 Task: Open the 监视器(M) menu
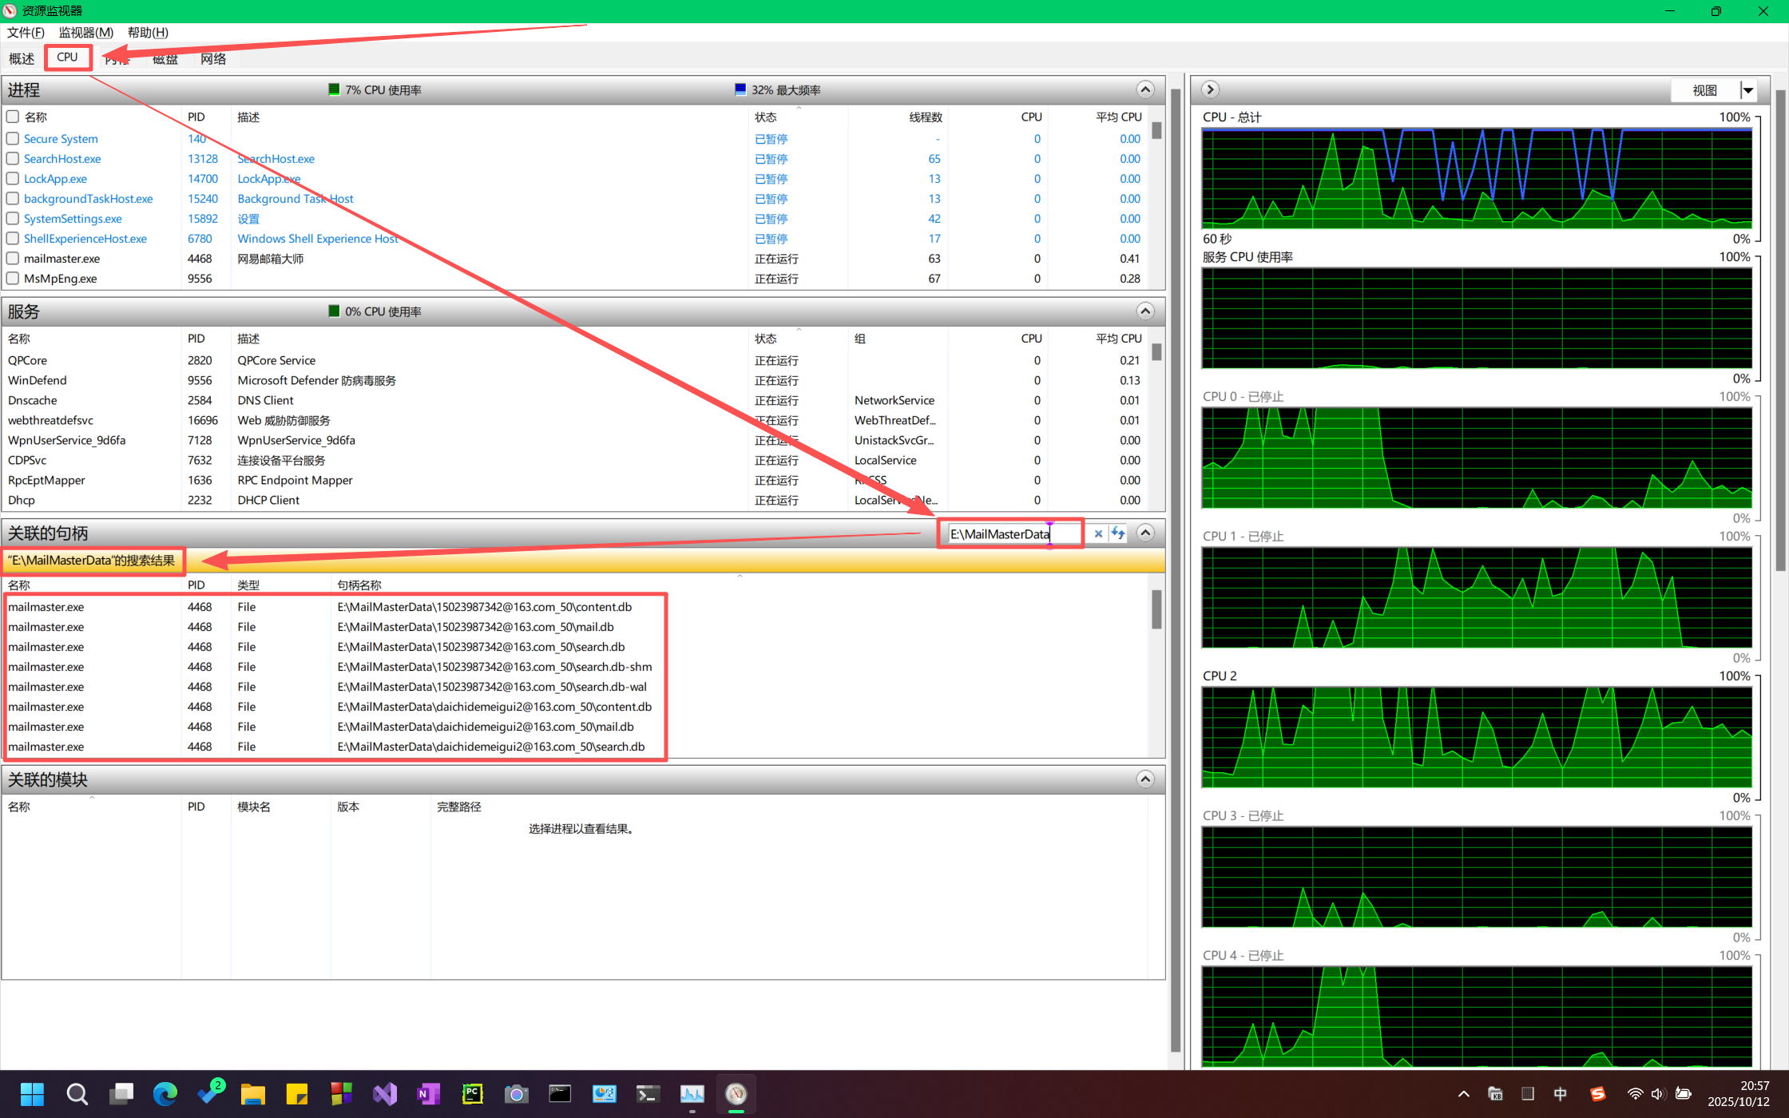85,33
